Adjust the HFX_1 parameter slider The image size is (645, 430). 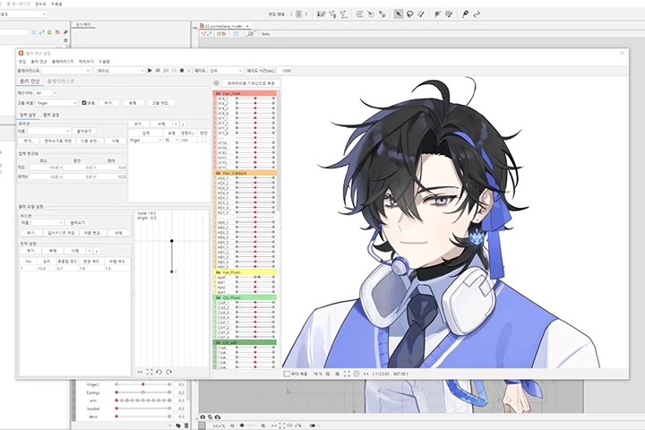255,99
